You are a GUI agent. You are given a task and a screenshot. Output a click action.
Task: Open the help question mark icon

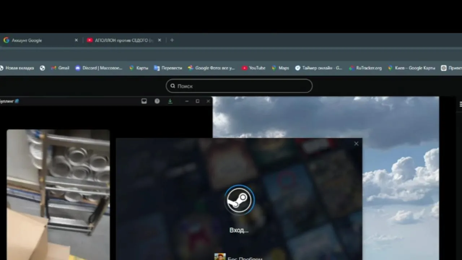click(x=157, y=101)
